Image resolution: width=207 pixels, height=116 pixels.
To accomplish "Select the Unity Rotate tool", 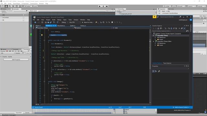I will (x=10, y=6).
